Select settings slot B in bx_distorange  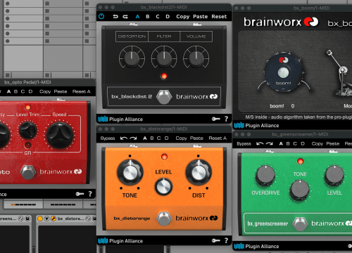coord(152,138)
